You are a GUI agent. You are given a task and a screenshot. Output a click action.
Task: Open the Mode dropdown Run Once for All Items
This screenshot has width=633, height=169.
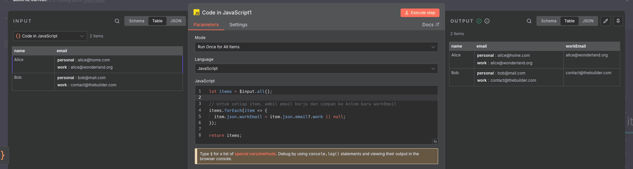(x=316, y=47)
